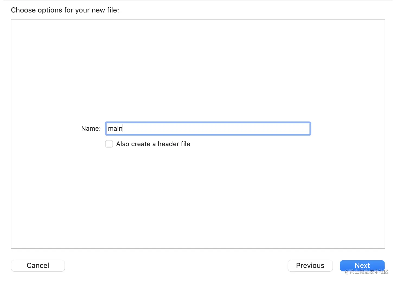The height and width of the screenshot is (282, 396).
Task: Focus the field containing "main"
Action: pos(208,129)
